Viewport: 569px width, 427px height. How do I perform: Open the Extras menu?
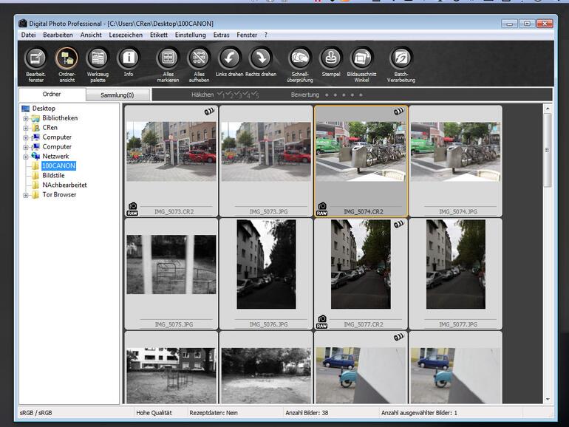[221, 35]
